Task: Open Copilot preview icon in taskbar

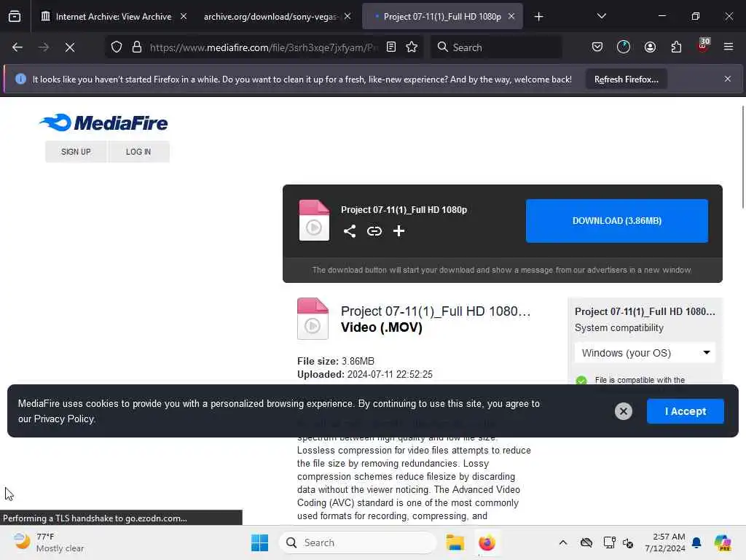Action: click(723, 542)
